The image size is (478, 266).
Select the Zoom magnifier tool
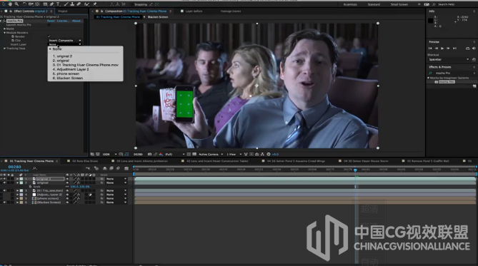(16, 4)
